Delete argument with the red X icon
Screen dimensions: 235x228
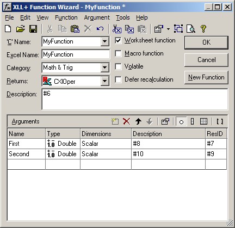(x=127, y=121)
